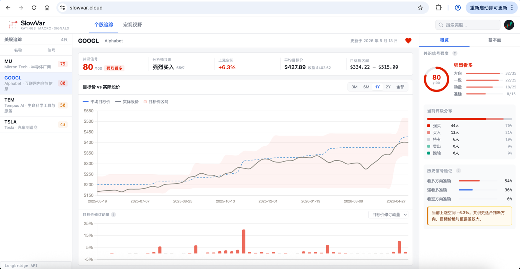Click the 持有 gray color swatch

(428, 139)
